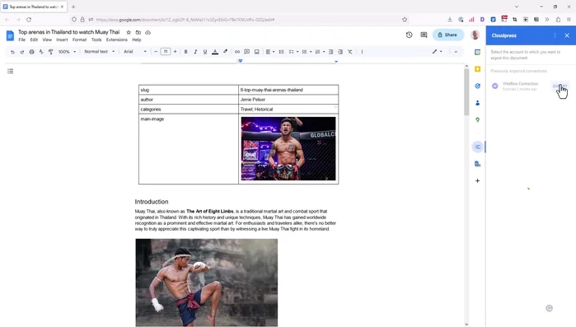This screenshot has height=327, width=576.
Task: Open the text alignment dropdown
Action: tap(270, 52)
